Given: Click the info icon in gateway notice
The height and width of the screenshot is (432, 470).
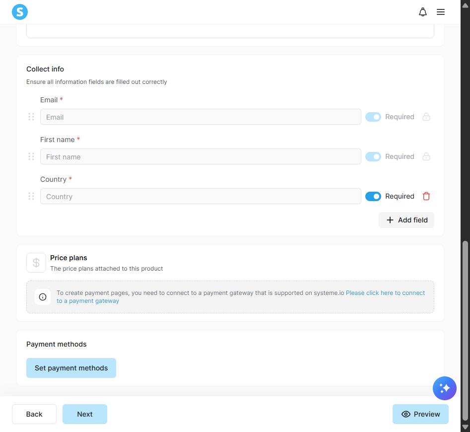Looking at the screenshot, I should click(43, 297).
